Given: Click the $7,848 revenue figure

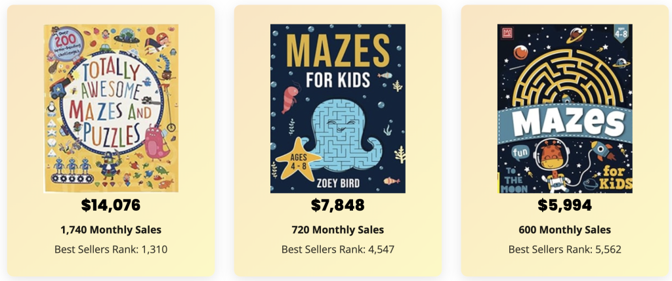Looking at the screenshot, I should (337, 205).
